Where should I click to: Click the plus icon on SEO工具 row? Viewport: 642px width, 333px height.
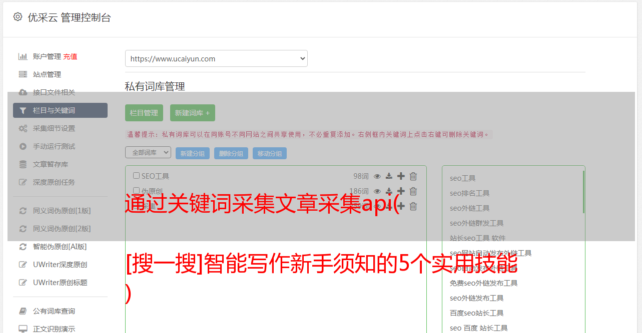(x=401, y=176)
